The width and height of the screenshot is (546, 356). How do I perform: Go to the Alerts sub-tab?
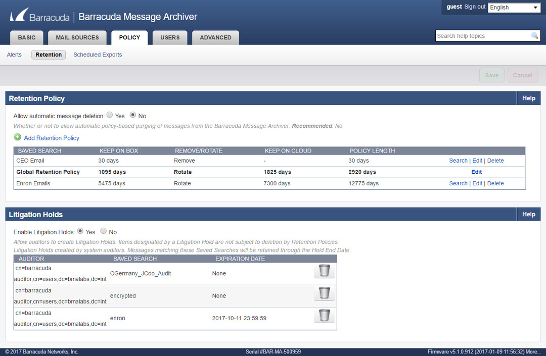pyautogui.click(x=14, y=55)
